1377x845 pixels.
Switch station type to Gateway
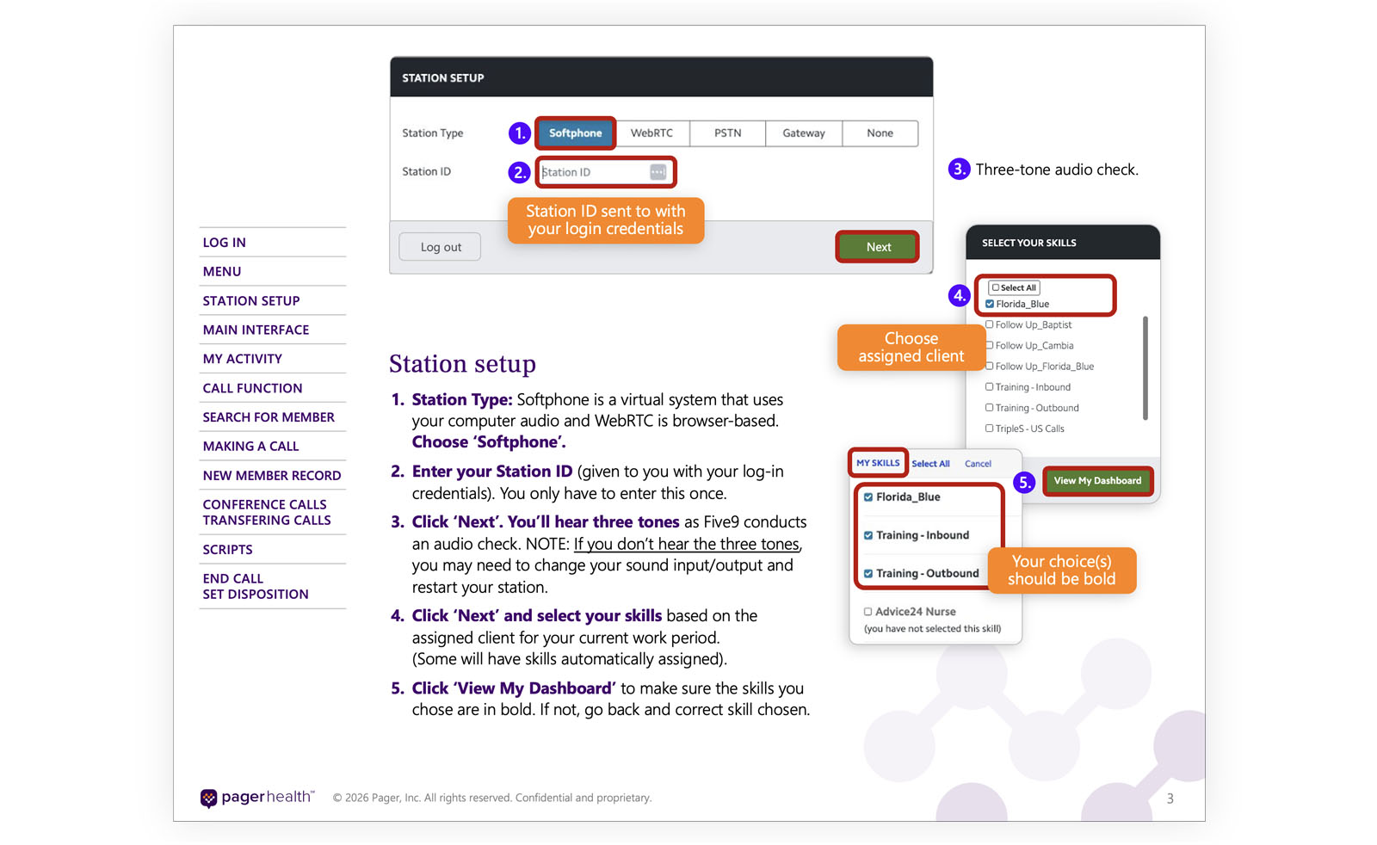pos(804,133)
